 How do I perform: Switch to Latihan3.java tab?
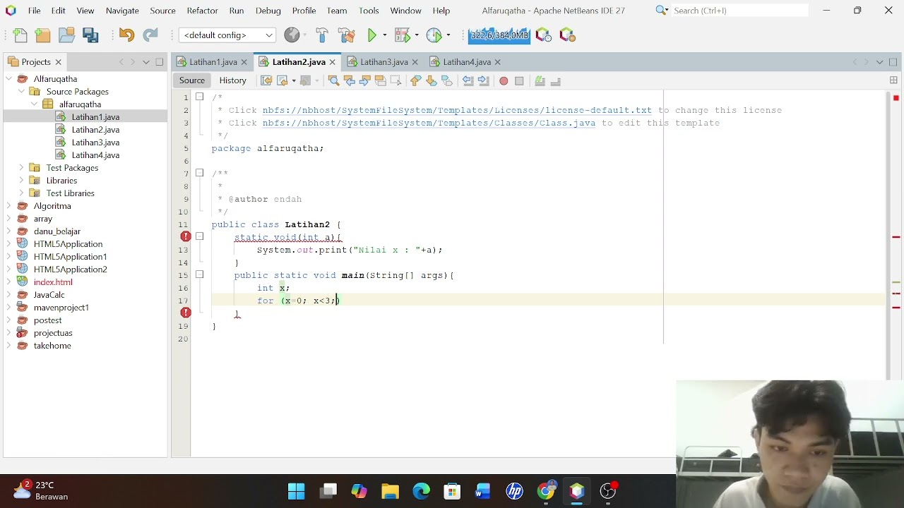pos(384,62)
